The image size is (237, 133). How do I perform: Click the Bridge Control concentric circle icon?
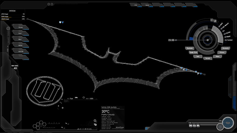click(8, 28)
